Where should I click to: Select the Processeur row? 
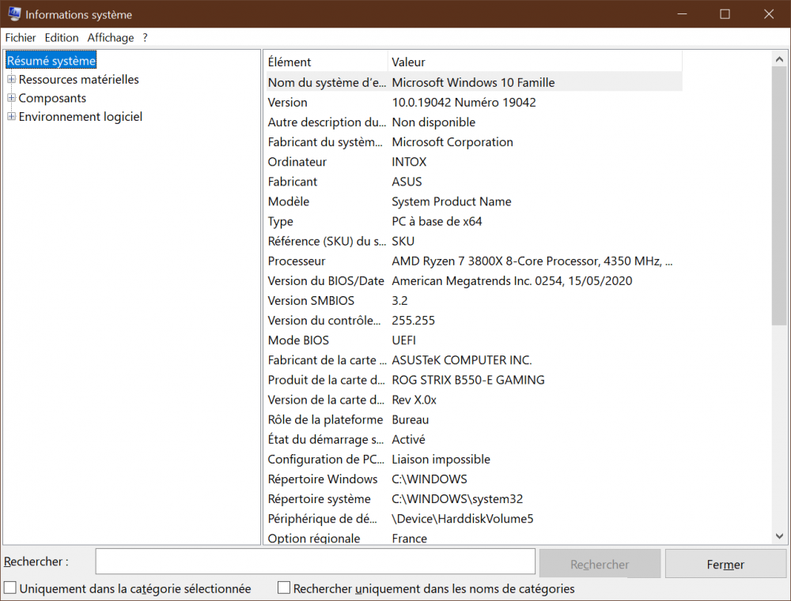[x=473, y=261]
